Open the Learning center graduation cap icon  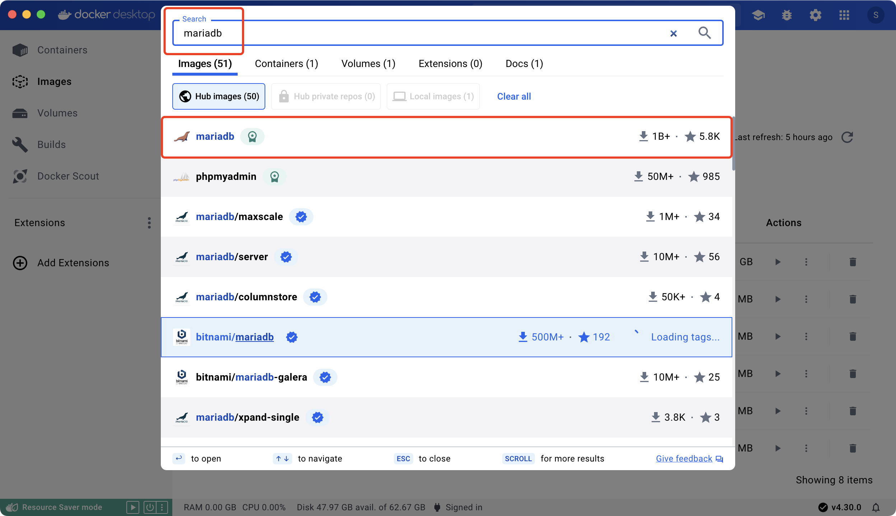758,15
